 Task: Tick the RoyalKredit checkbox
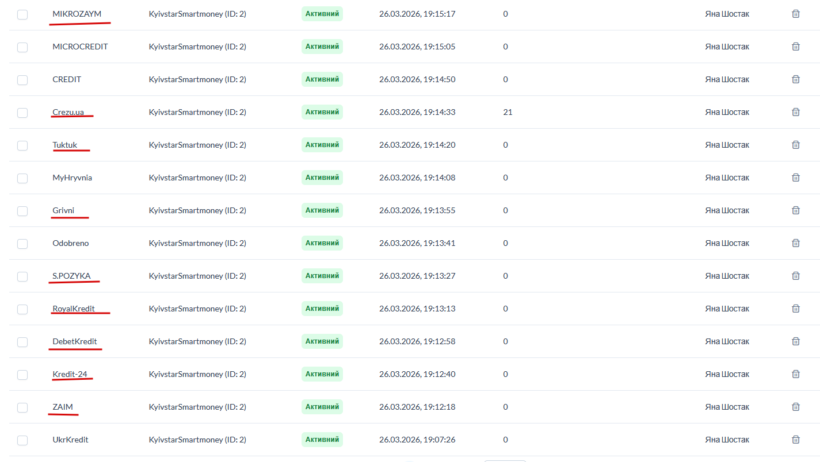[22, 309]
